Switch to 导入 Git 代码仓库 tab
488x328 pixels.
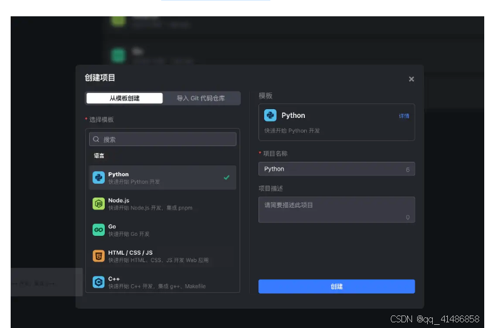click(x=201, y=98)
